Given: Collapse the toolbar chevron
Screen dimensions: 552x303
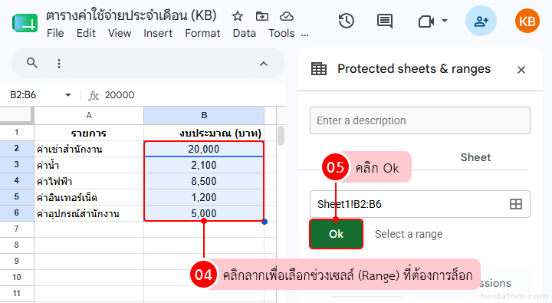Looking at the screenshot, I should (x=264, y=64).
